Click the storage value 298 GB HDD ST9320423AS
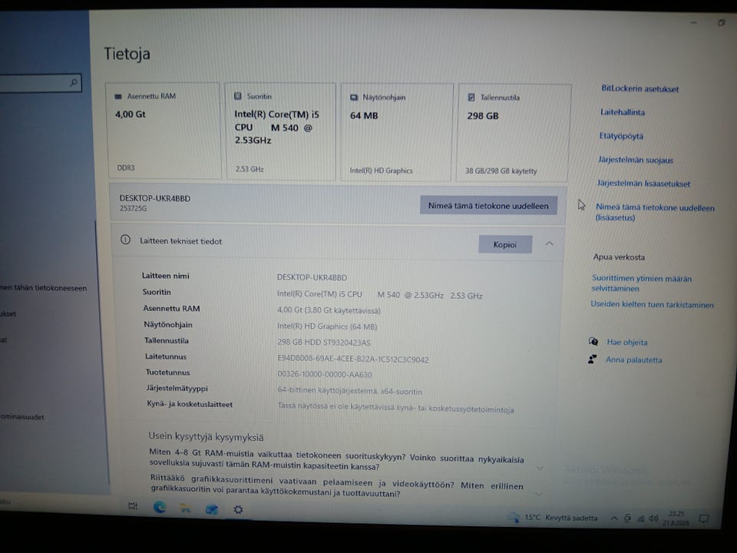This screenshot has width=737, height=553. (x=323, y=343)
